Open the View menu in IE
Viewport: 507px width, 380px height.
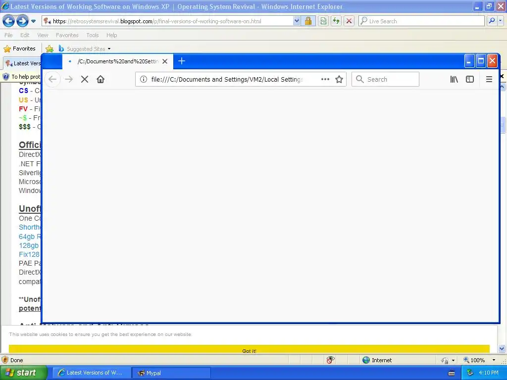click(x=43, y=35)
